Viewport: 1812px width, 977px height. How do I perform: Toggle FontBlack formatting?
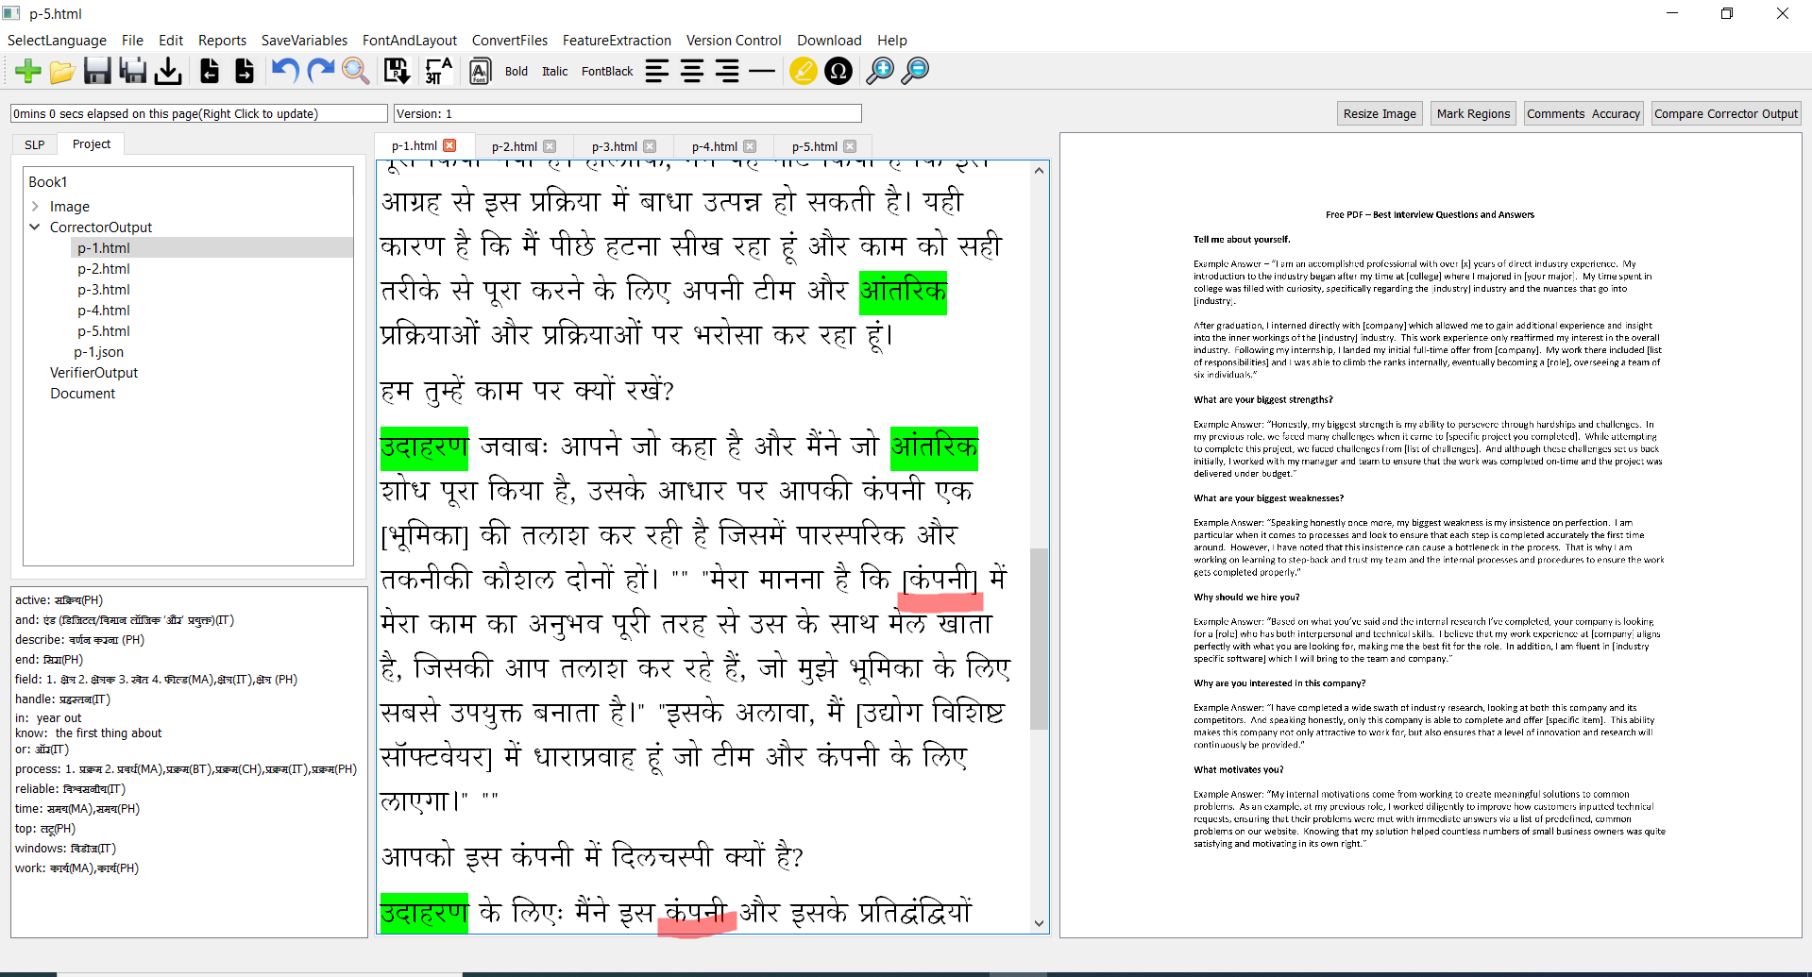pos(606,71)
